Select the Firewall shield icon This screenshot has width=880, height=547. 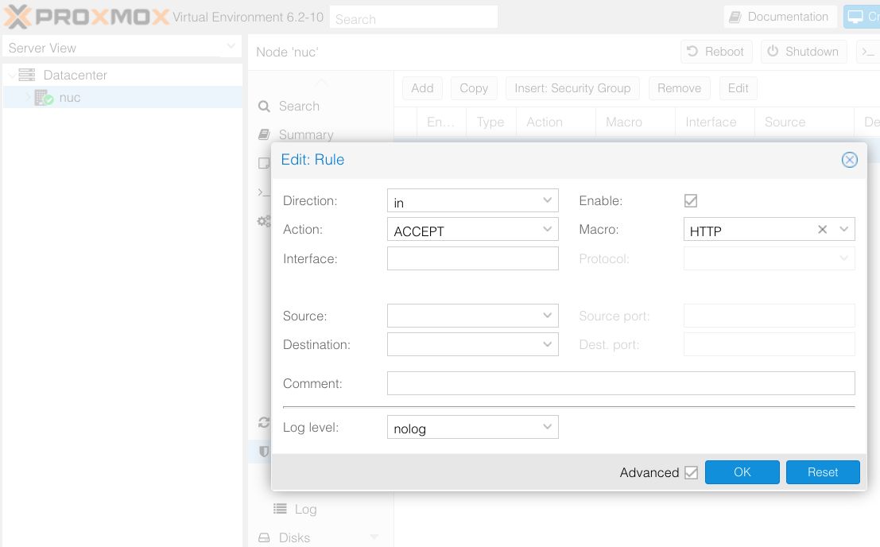pyautogui.click(x=265, y=452)
